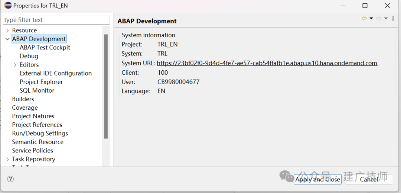Open the view menu three-dots icon

click(393, 19)
